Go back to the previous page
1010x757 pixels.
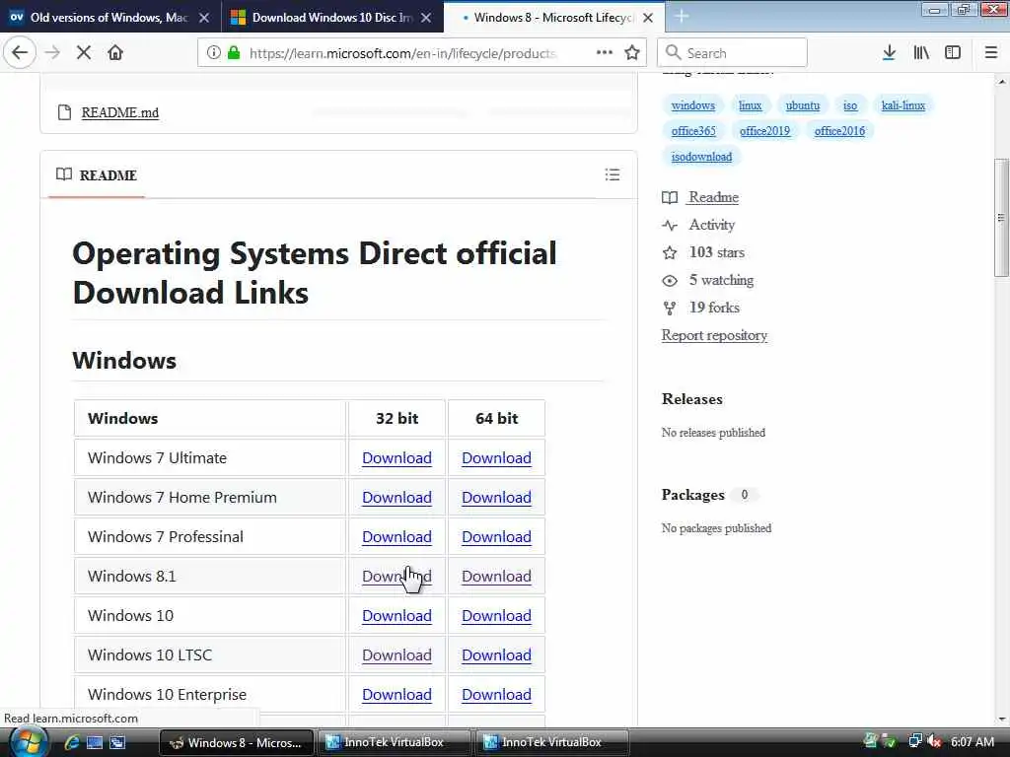point(20,53)
